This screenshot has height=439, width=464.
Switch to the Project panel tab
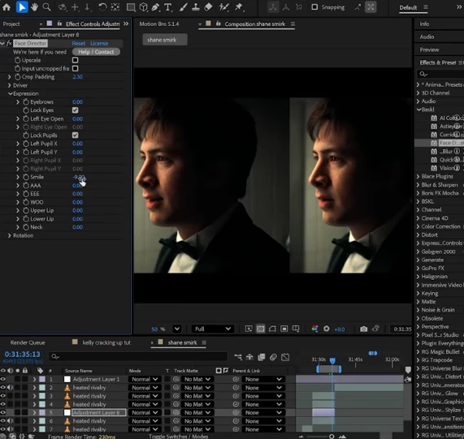coord(11,24)
